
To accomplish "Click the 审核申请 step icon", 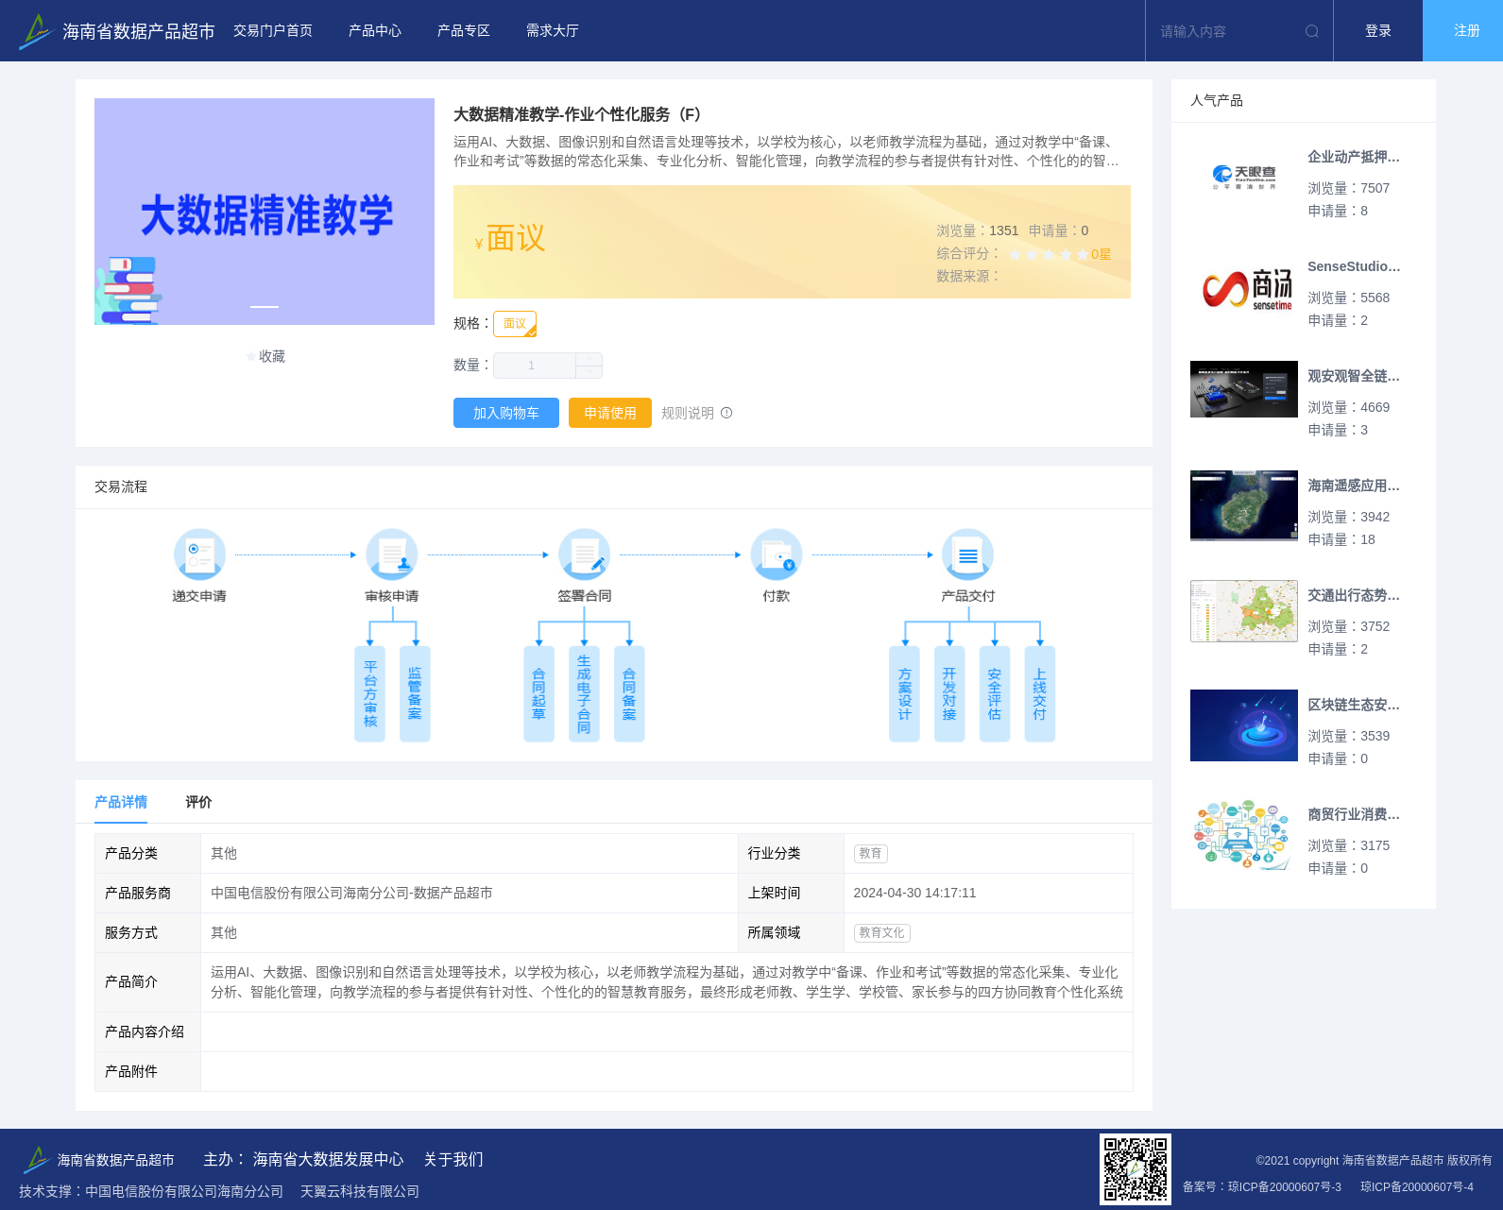I will click(x=392, y=554).
